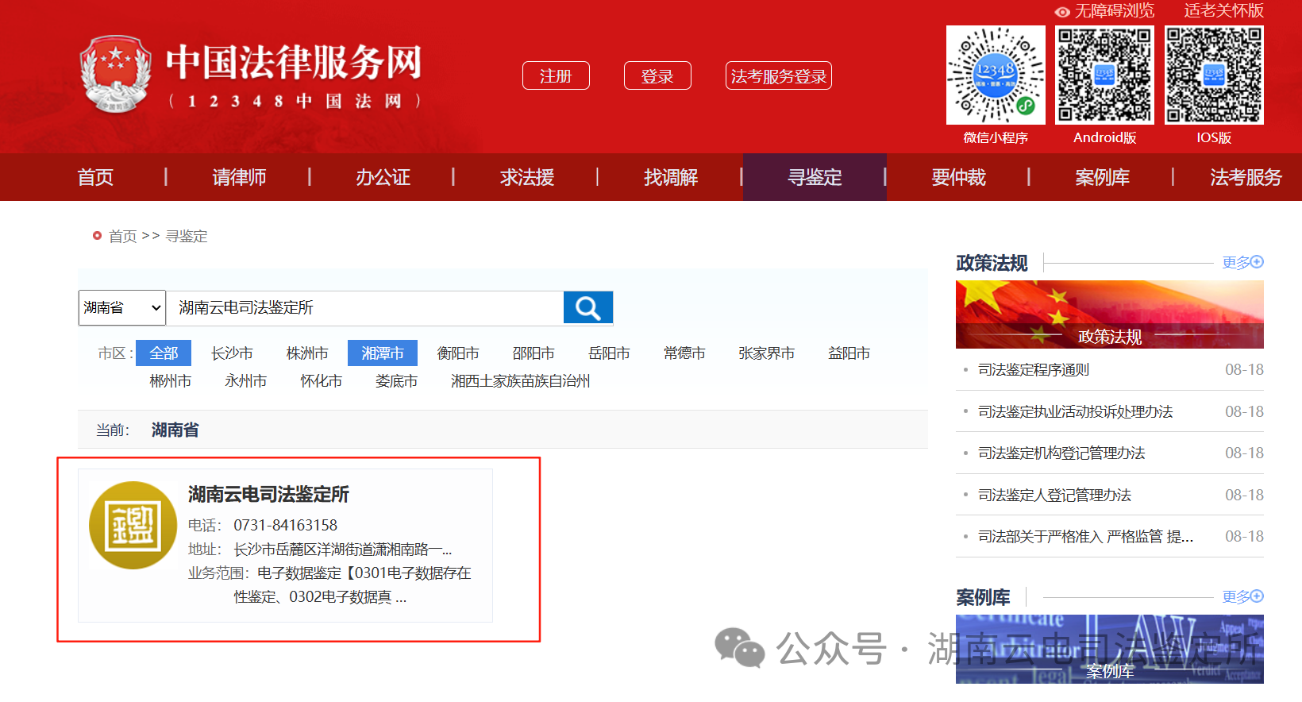Click the search field containing 湖南云电司法鉴定所
This screenshot has height=702, width=1302.
(x=365, y=307)
